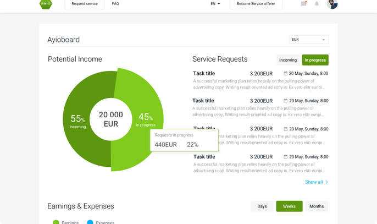Open the notifications bell
377x224 pixels.
pos(317,4)
